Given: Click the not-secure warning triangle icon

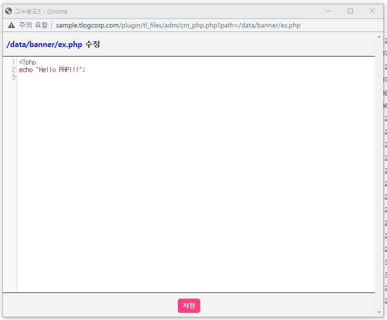Looking at the screenshot, I should (x=11, y=25).
